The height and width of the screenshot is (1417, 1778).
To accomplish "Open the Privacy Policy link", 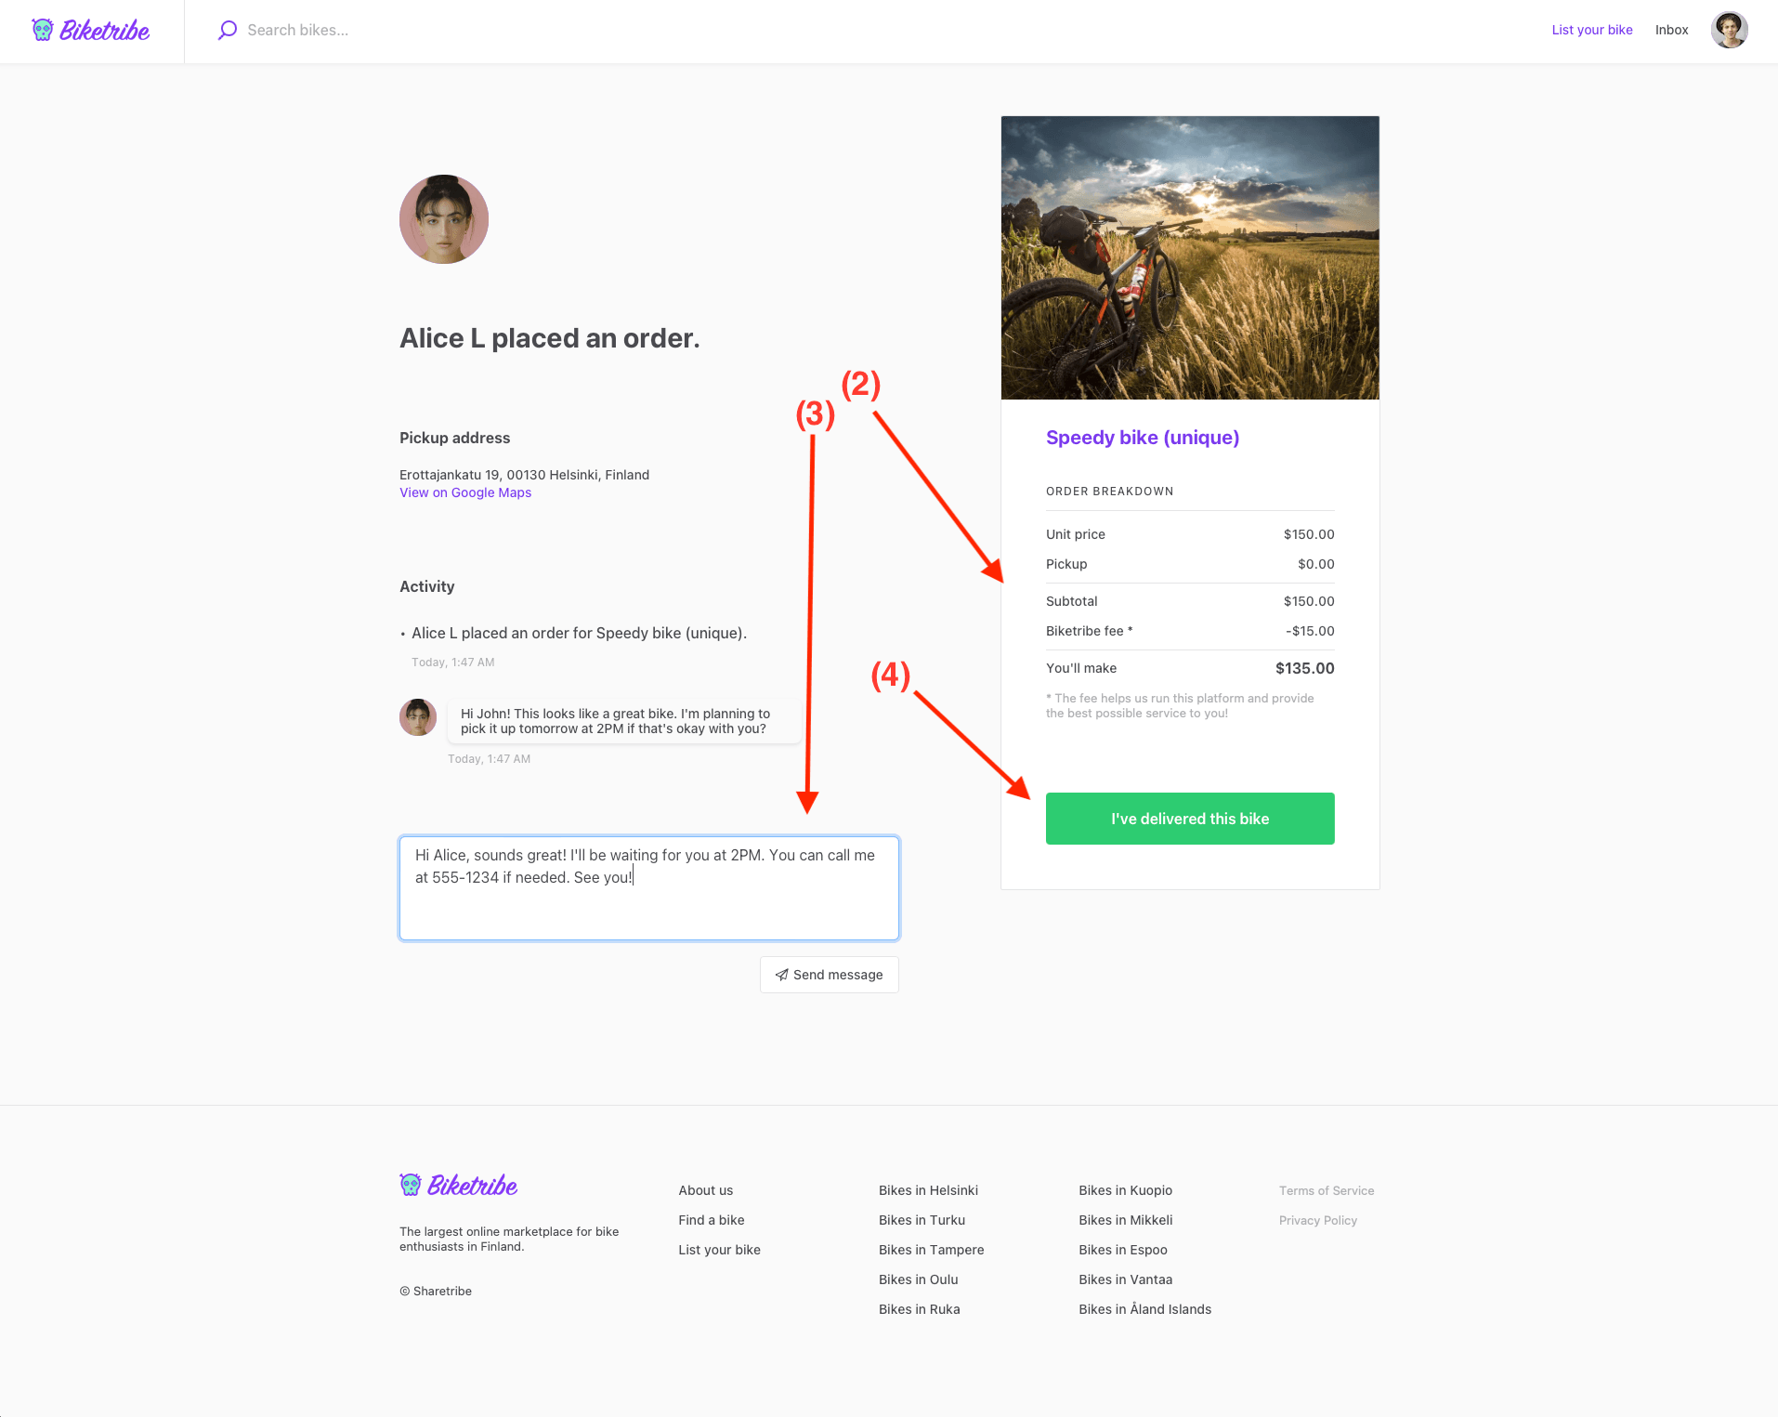I will 1317,1220.
